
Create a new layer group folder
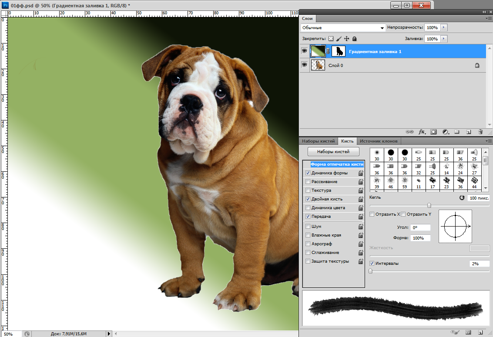457,132
